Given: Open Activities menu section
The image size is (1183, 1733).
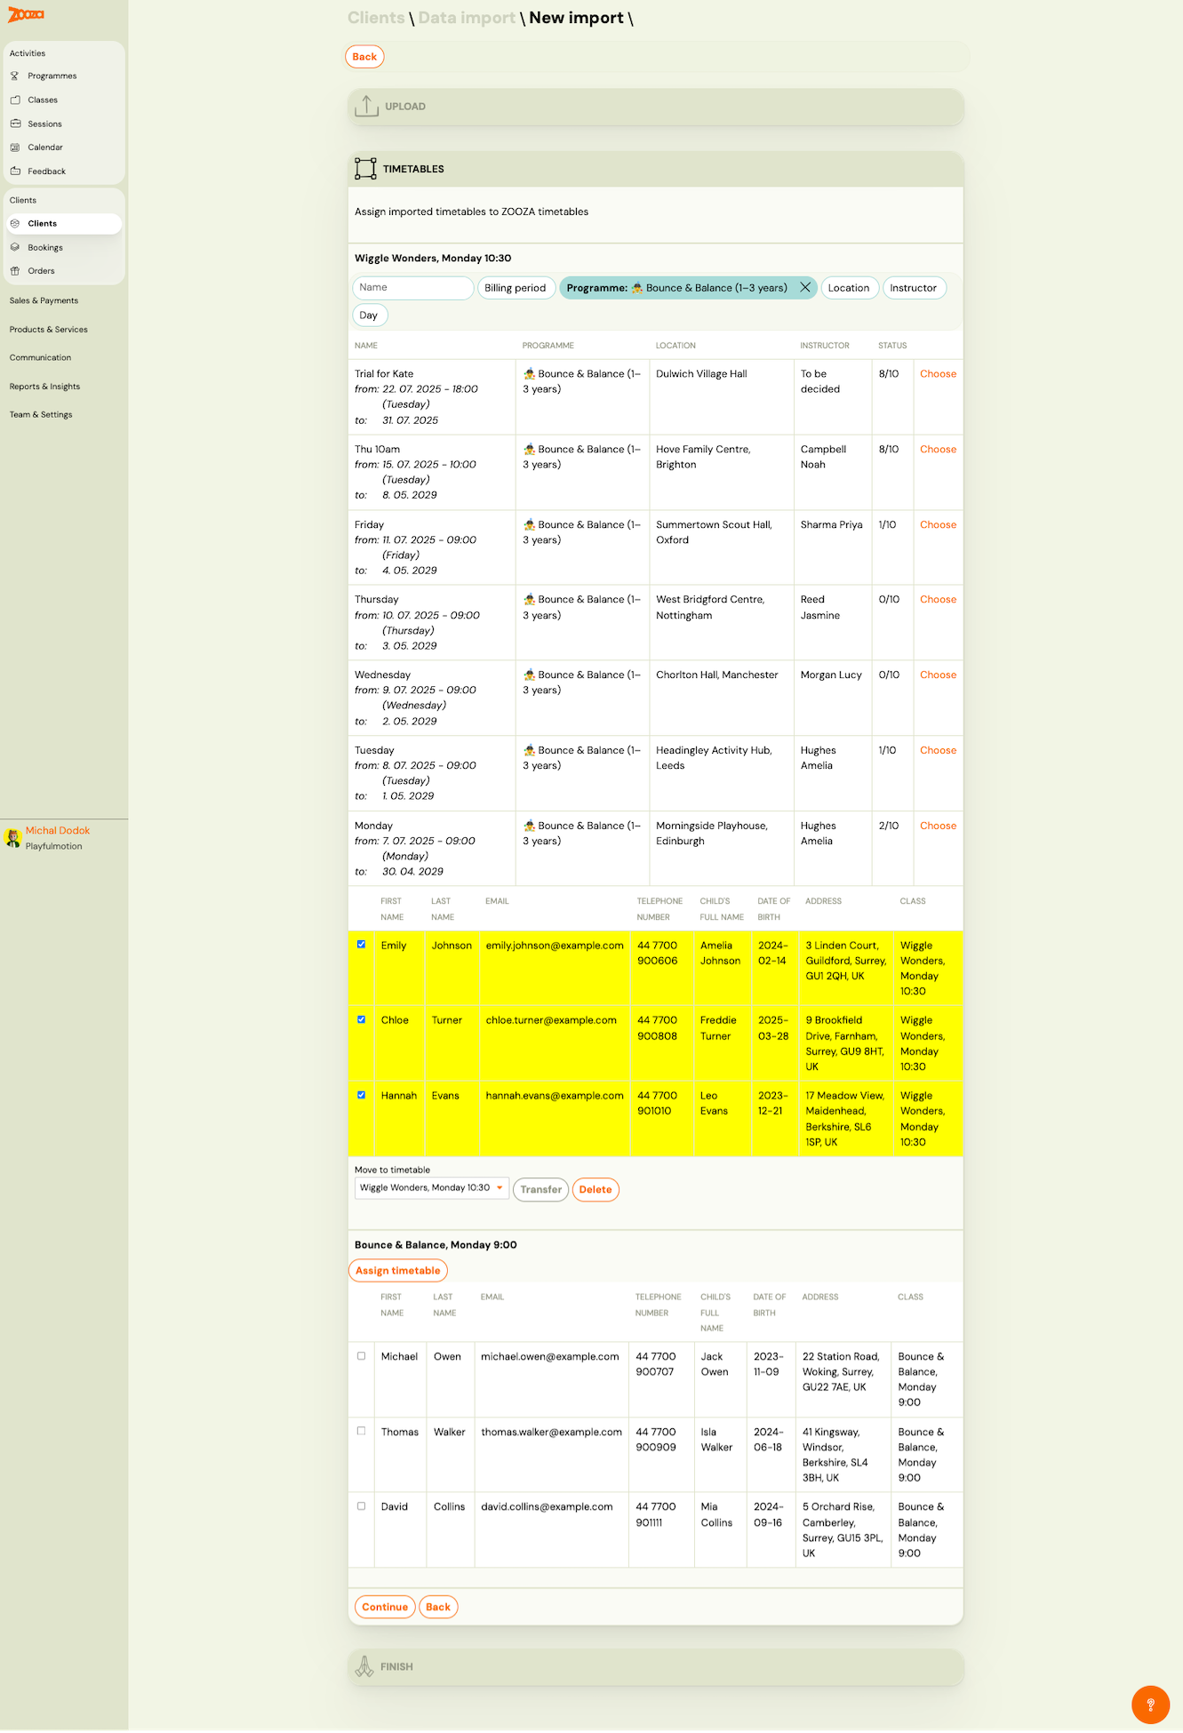Looking at the screenshot, I should click(x=28, y=53).
